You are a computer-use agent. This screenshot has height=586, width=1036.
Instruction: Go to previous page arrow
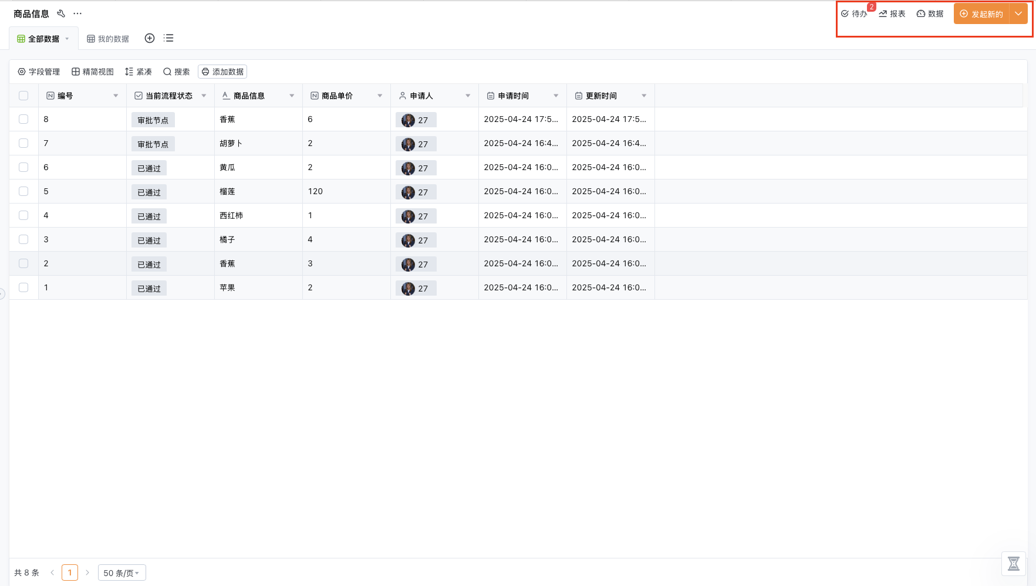pos(52,573)
